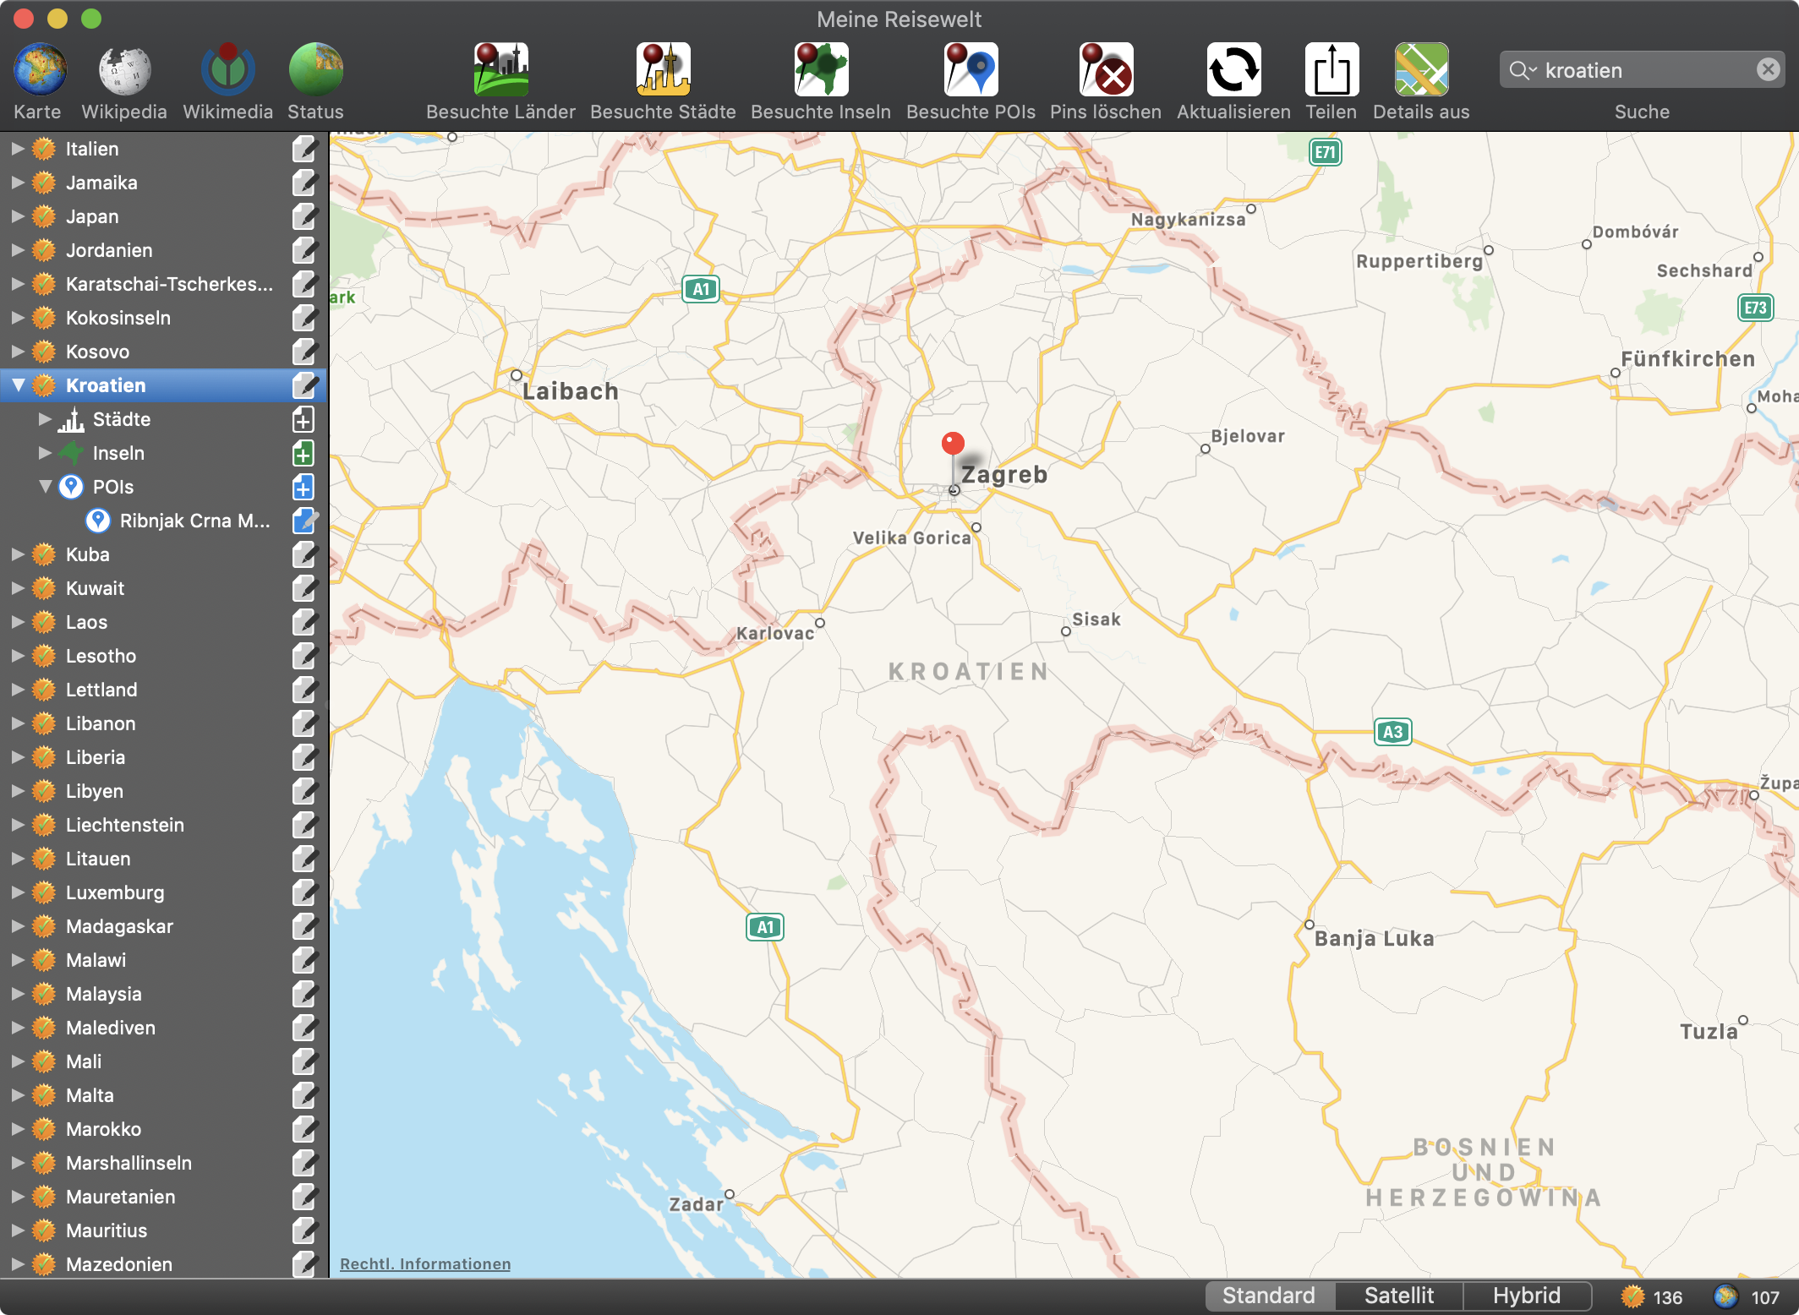Click the red Zagreb map pin

click(953, 443)
